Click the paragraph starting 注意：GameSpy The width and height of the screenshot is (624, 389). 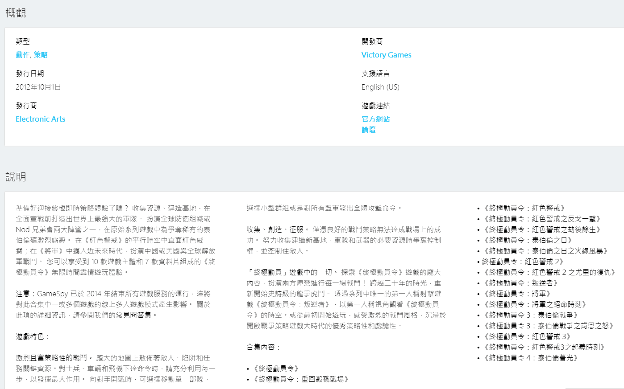[x=113, y=304]
